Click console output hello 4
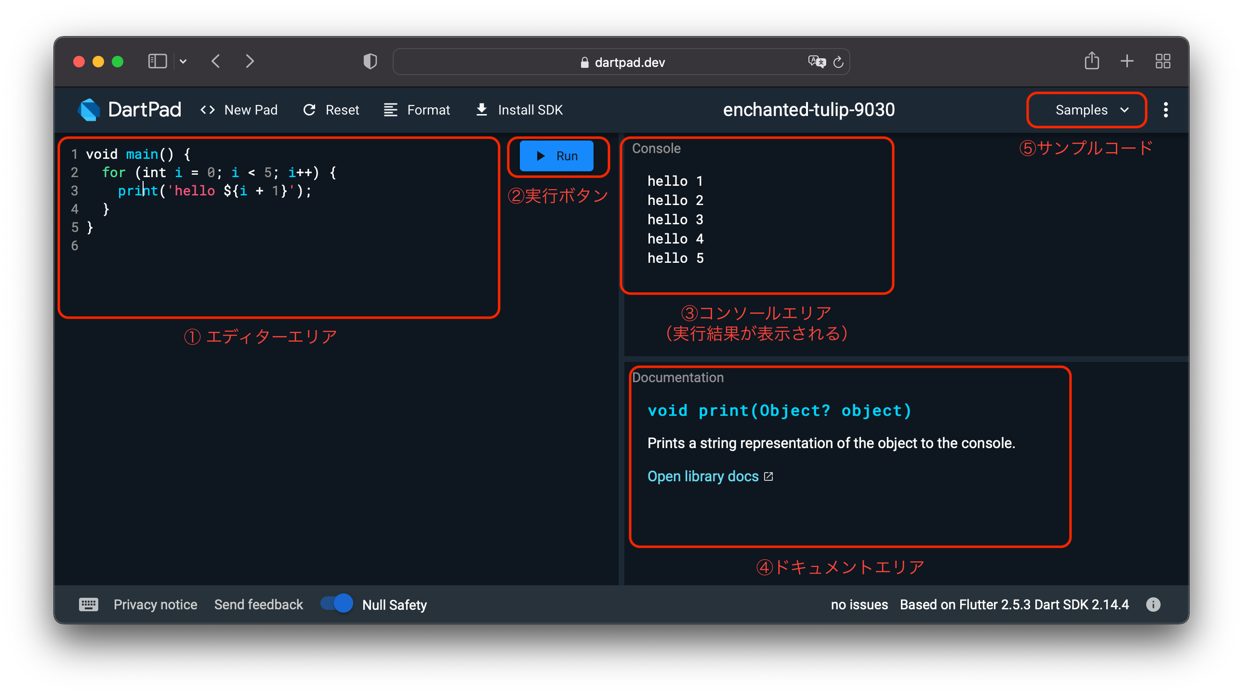 click(x=675, y=239)
